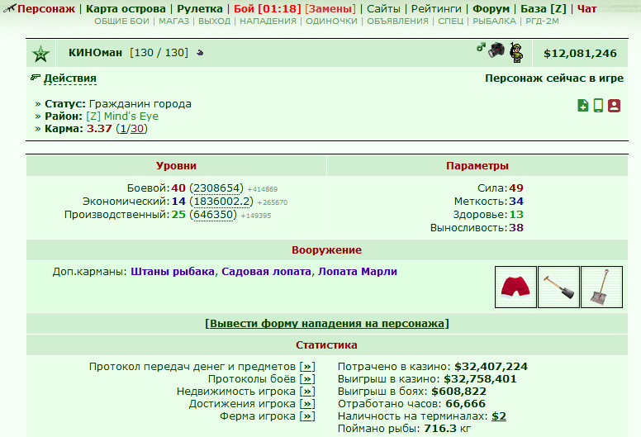Click the rifle icon before Персонаж
The width and height of the screenshot is (641, 437).
click(9, 8)
